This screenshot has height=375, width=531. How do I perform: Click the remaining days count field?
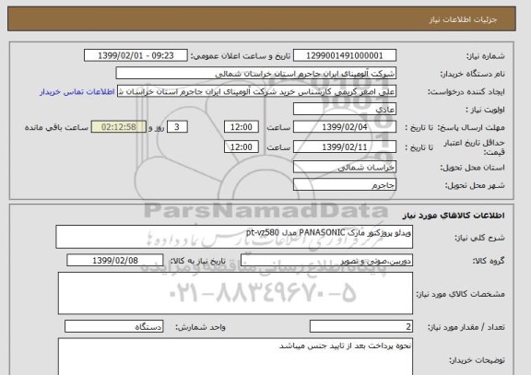[x=177, y=127]
